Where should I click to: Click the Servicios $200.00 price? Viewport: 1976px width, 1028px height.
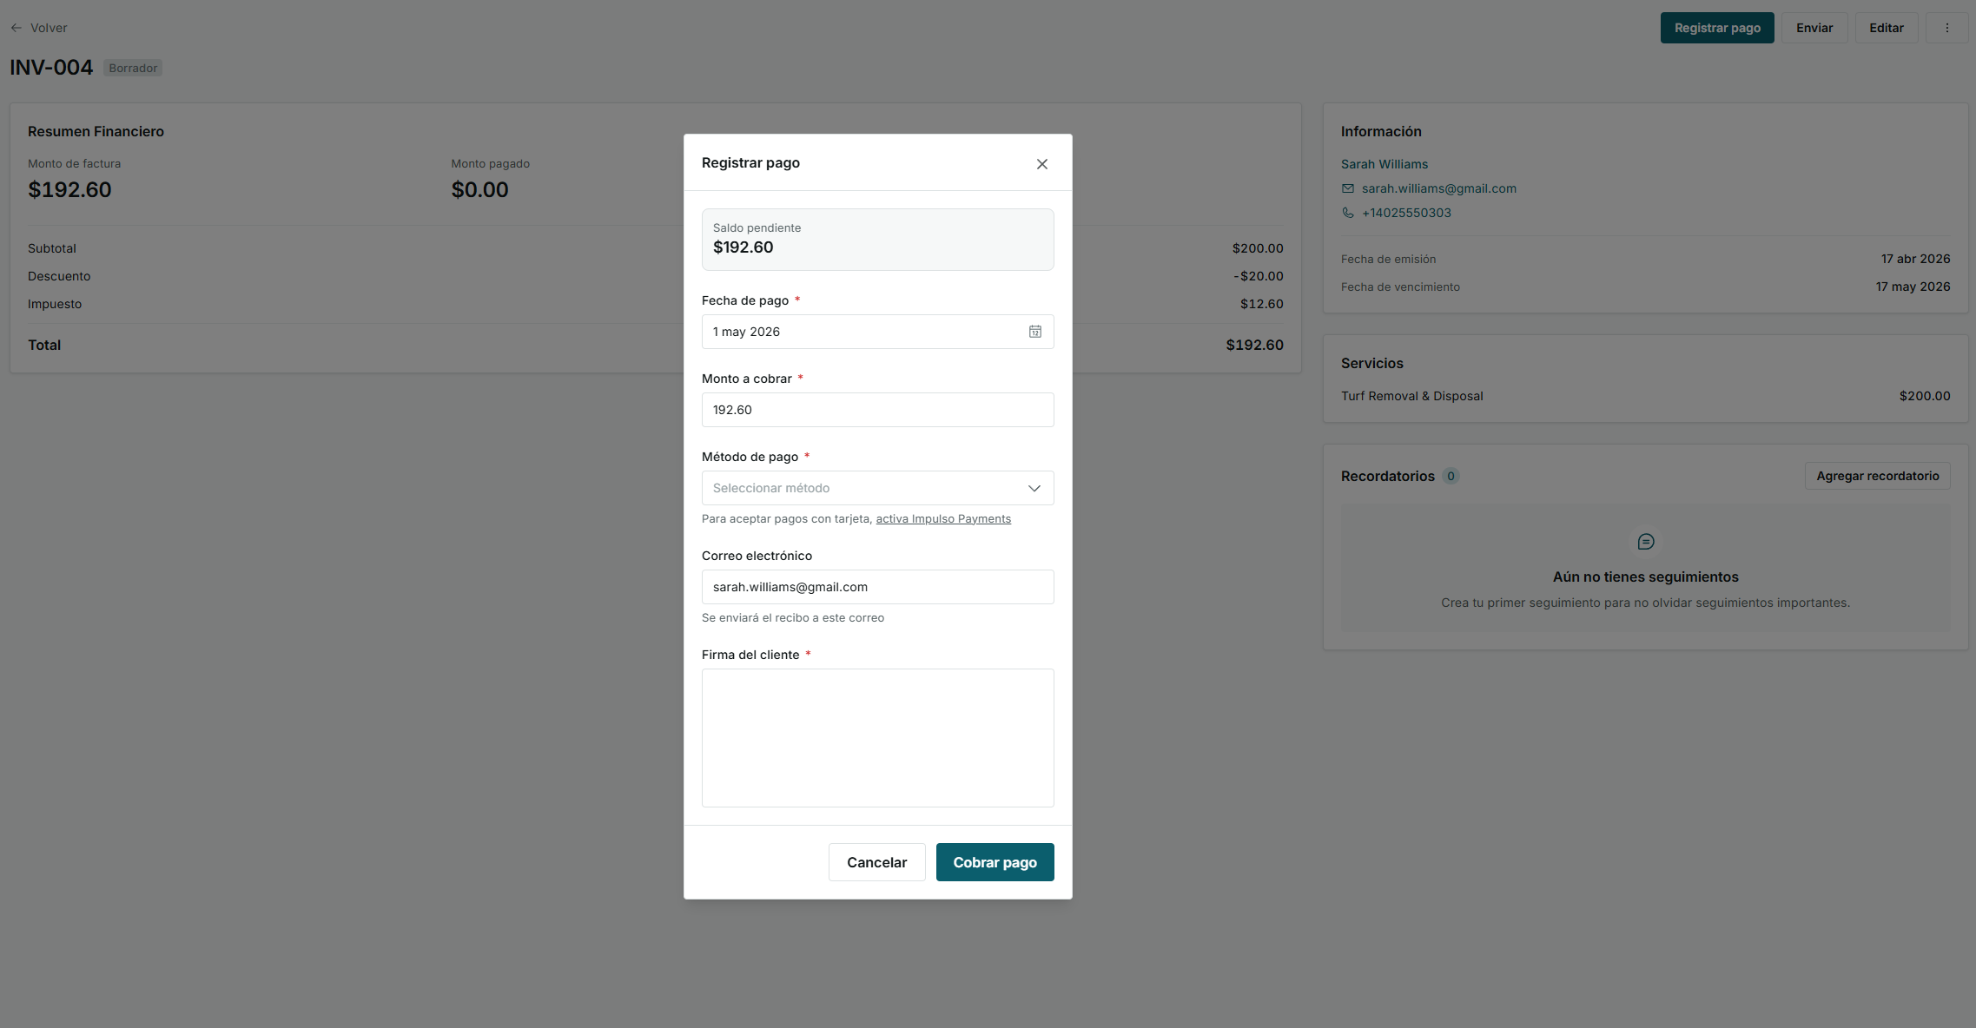(x=1924, y=396)
